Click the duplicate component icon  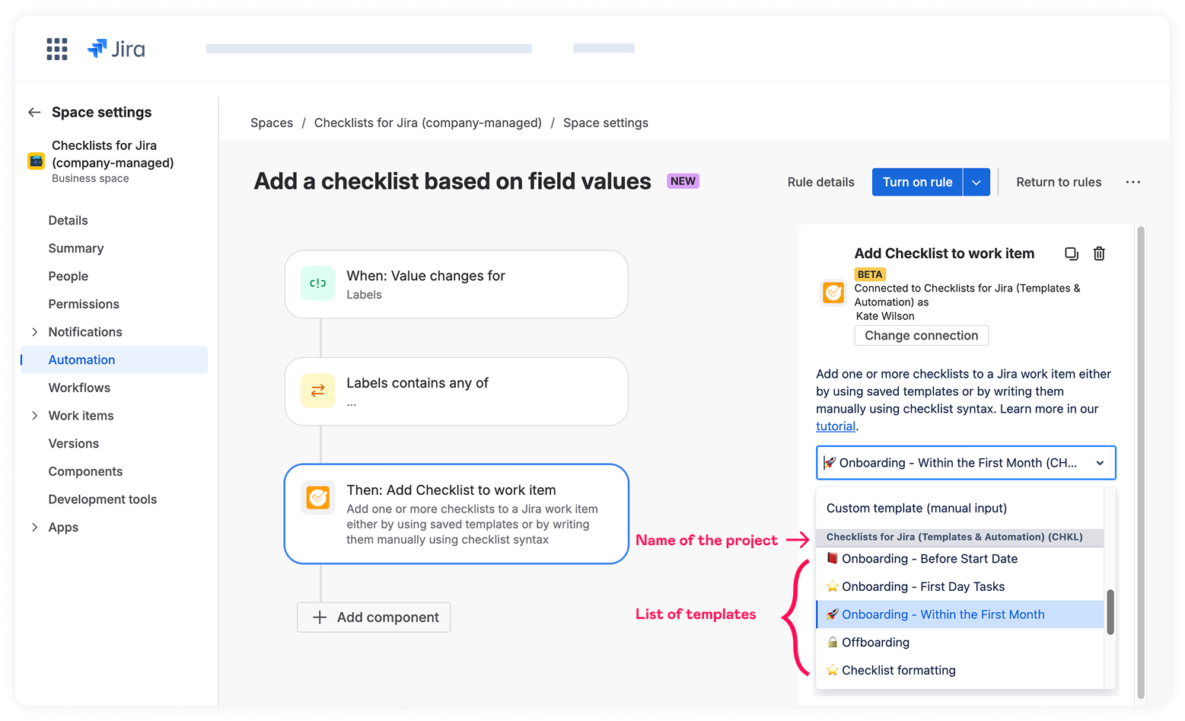tap(1071, 254)
